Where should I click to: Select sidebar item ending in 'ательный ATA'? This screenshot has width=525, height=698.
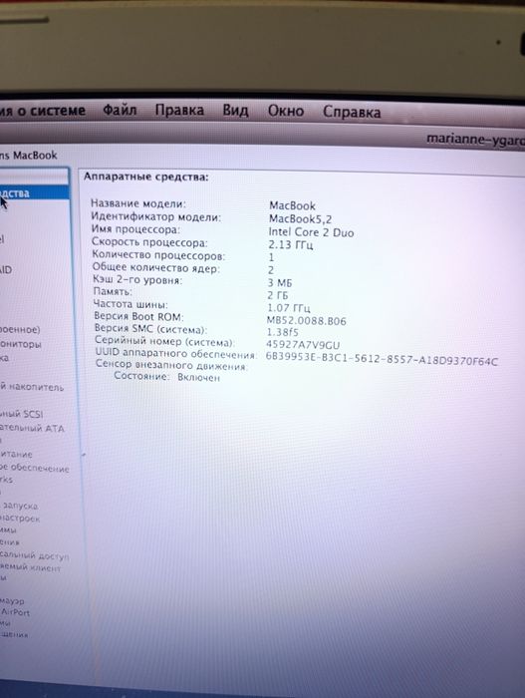click(x=32, y=428)
